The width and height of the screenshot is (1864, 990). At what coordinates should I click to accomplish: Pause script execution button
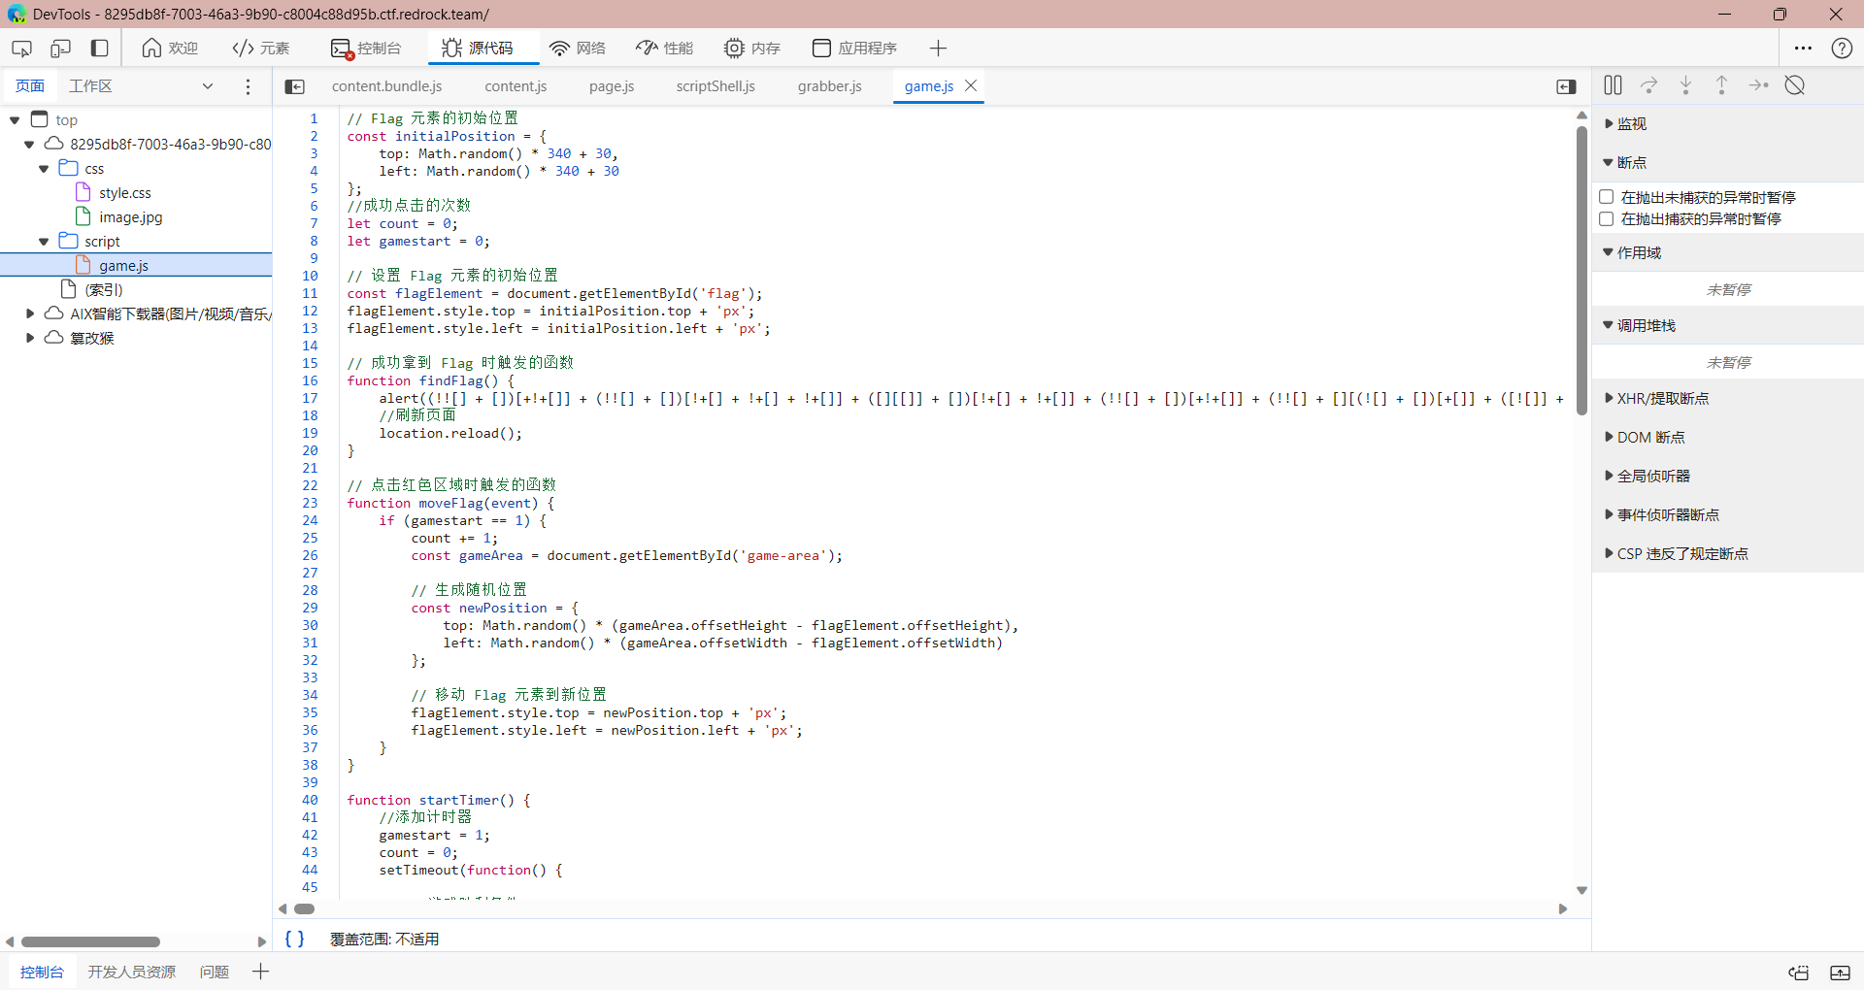pyautogui.click(x=1613, y=85)
